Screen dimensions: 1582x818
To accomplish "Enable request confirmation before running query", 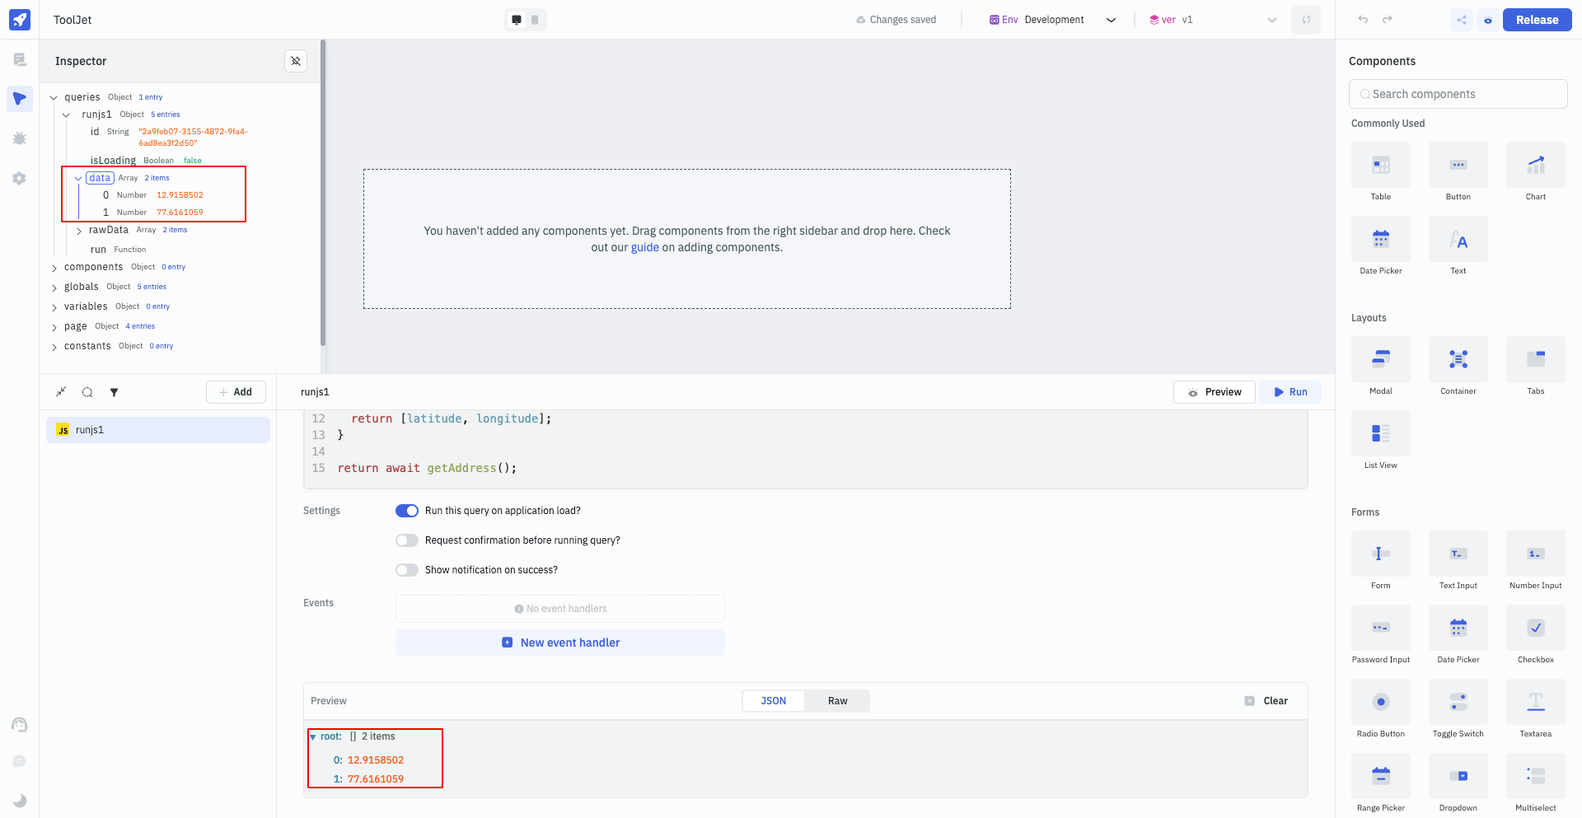I will pos(407,540).
